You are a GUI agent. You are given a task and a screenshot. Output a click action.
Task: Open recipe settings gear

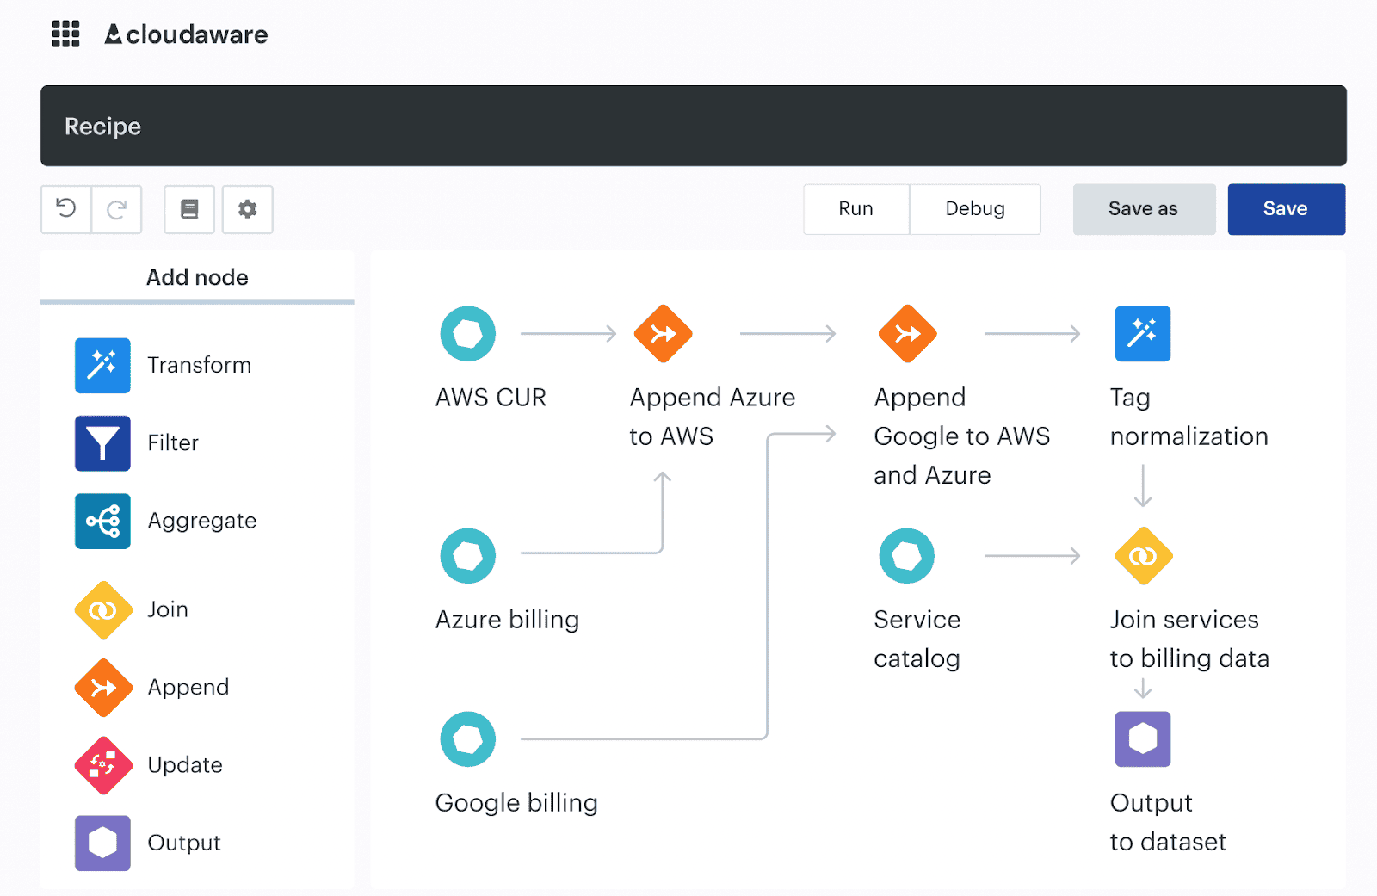coord(248,209)
